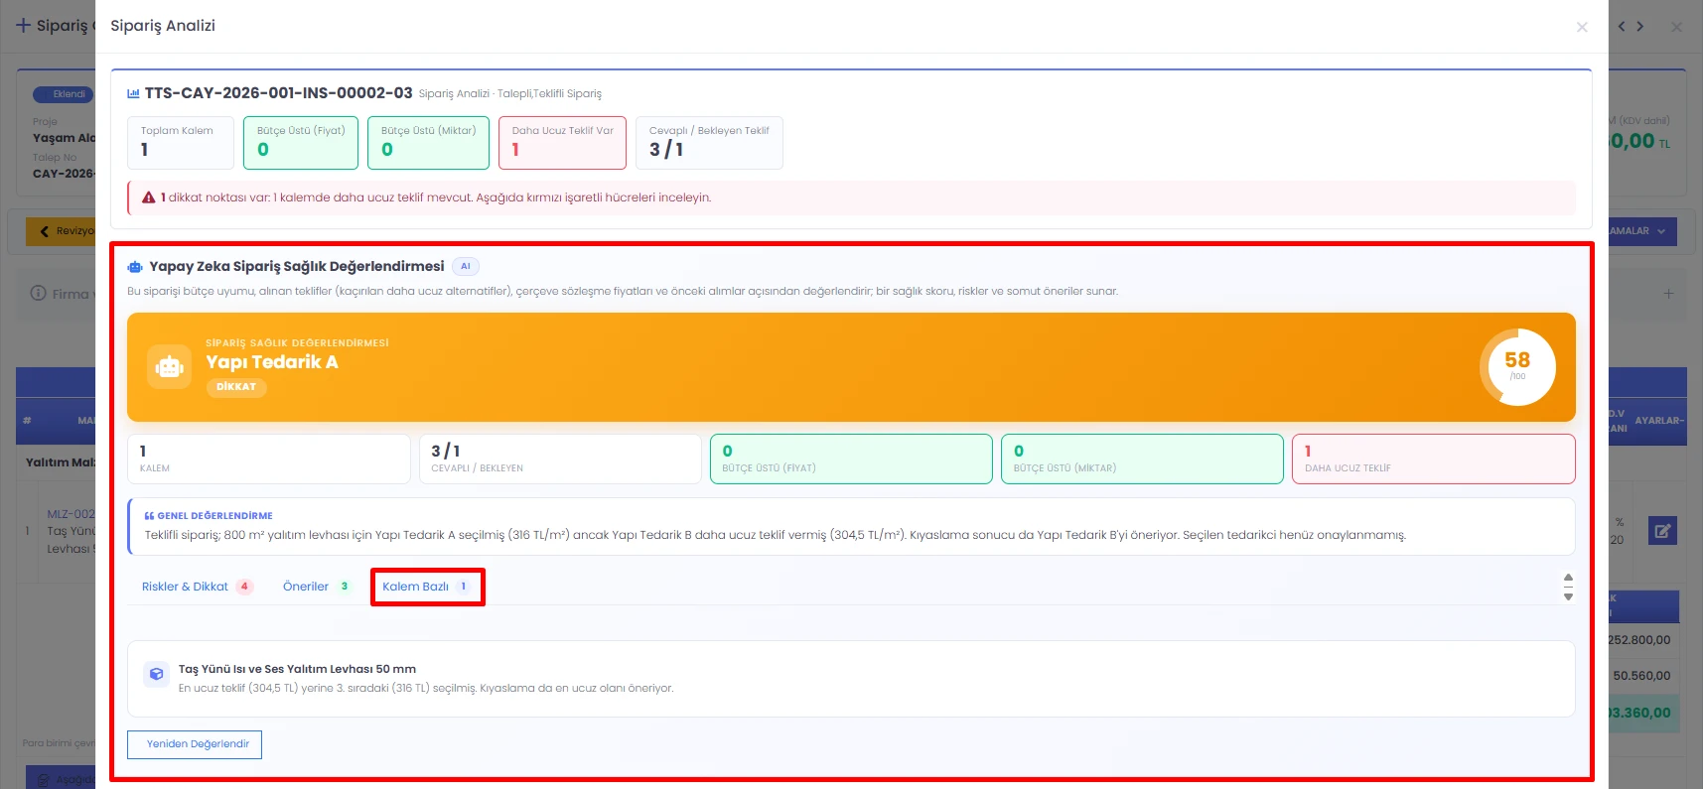This screenshot has height=789, width=1703.
Task: Click the chart icon beside order number
Action: point(133,93)
